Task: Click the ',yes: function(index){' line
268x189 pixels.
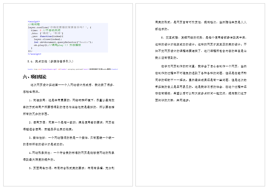Action: (x=47, y=36)
